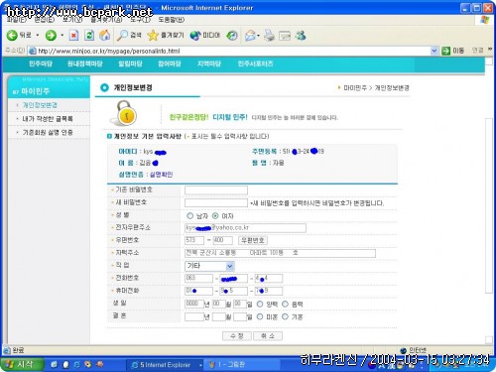
Task: Click the page vertical scrollbar
Action: pos(489,205)
